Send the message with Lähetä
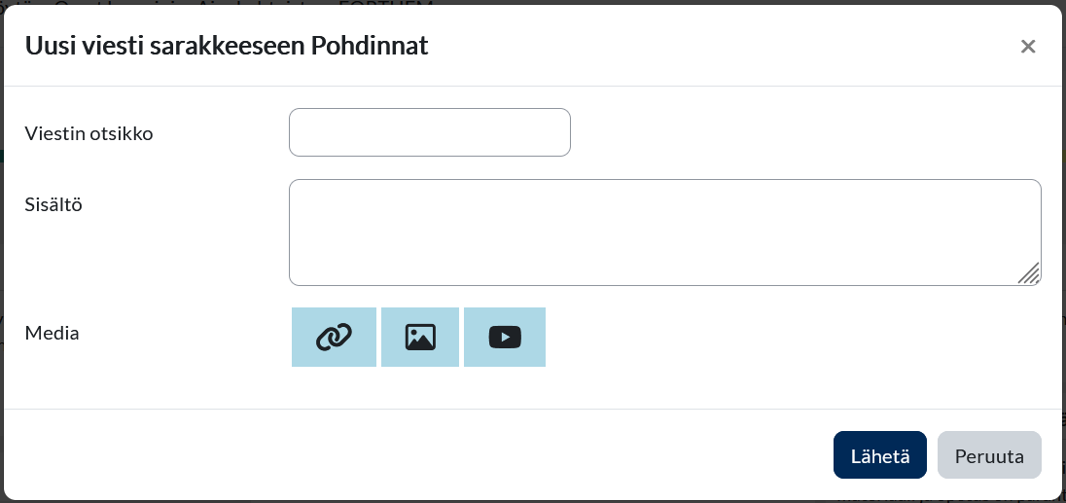Viewport: 1066px width, 503px height. tap(879, 455)
